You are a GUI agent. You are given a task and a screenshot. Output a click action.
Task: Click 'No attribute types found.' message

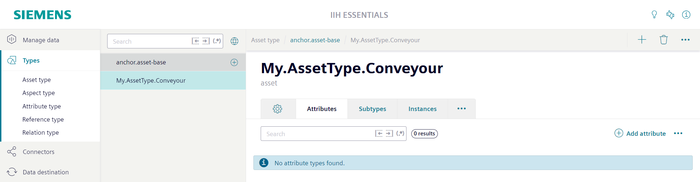310,163
